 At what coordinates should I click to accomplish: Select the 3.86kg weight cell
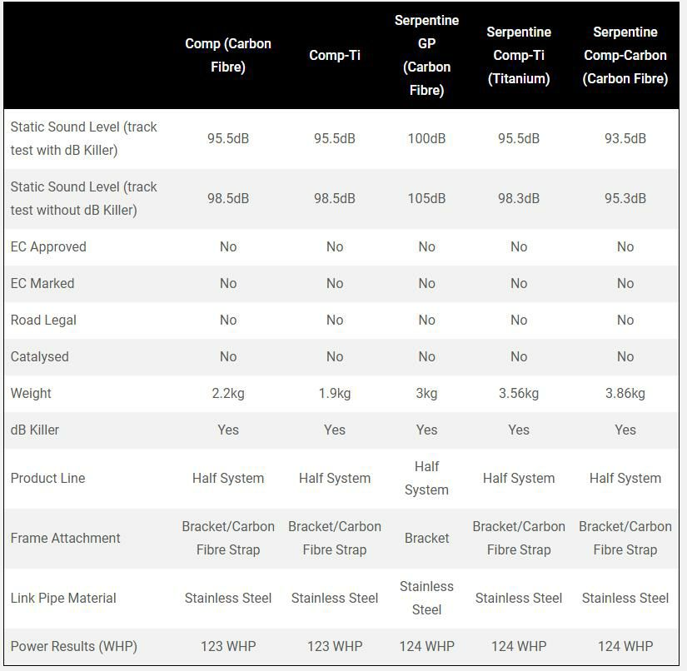(x=625, y=393)
